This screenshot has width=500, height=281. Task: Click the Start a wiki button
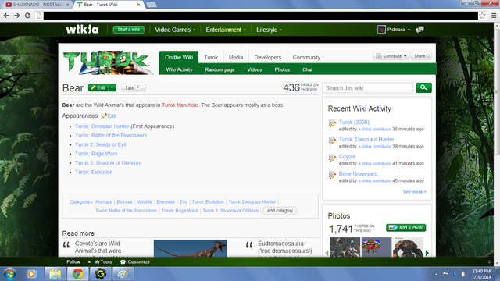point(128,30)
